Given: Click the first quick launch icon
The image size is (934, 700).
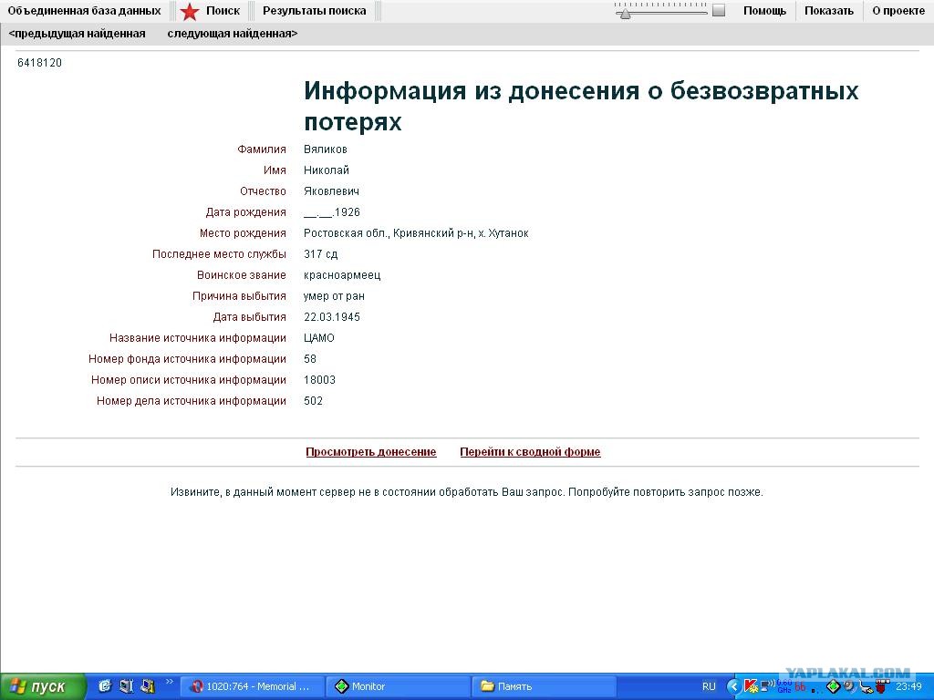Looking at the screenshot, I should tap(105, 686).
